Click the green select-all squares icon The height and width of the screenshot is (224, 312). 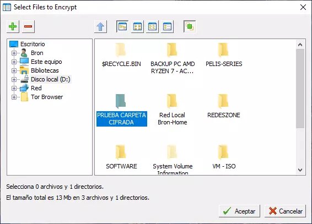(190, 26)
